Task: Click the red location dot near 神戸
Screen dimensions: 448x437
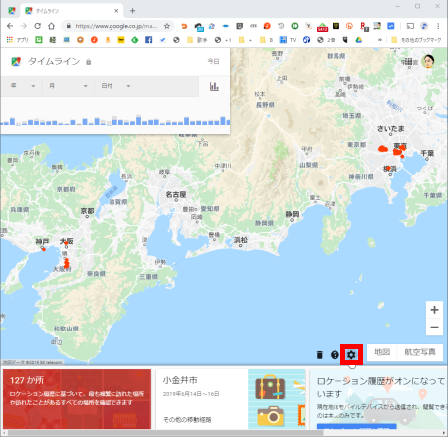Action: pos(44,249)
